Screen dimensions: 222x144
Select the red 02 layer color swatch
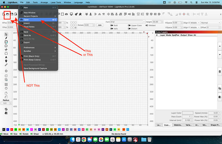click(12, 130)
